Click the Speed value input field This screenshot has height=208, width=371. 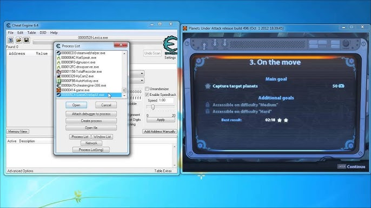coord(166,100)
